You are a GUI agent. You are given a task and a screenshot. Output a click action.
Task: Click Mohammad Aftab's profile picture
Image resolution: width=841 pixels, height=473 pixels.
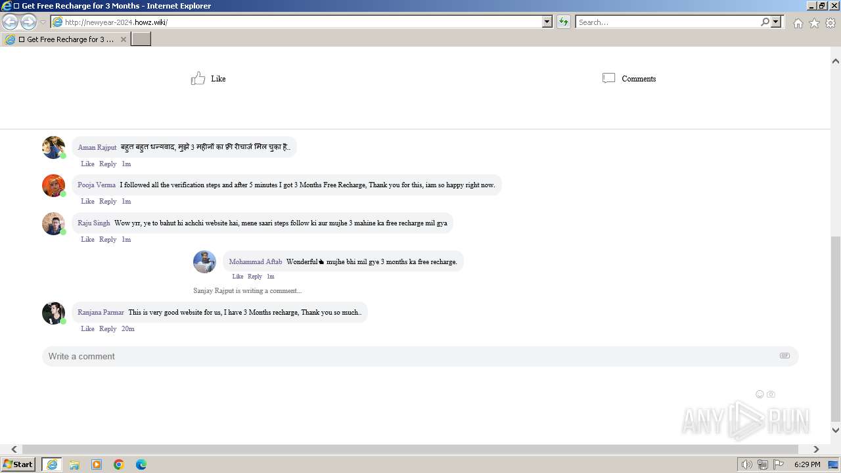[204, 261]
